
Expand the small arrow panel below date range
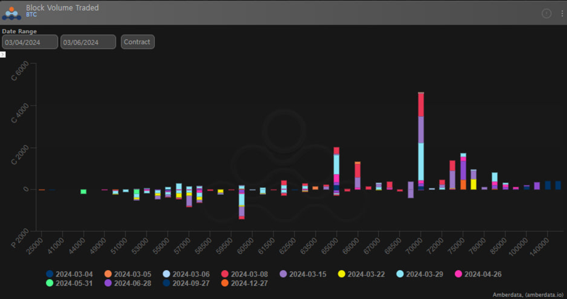pos(3,54)
